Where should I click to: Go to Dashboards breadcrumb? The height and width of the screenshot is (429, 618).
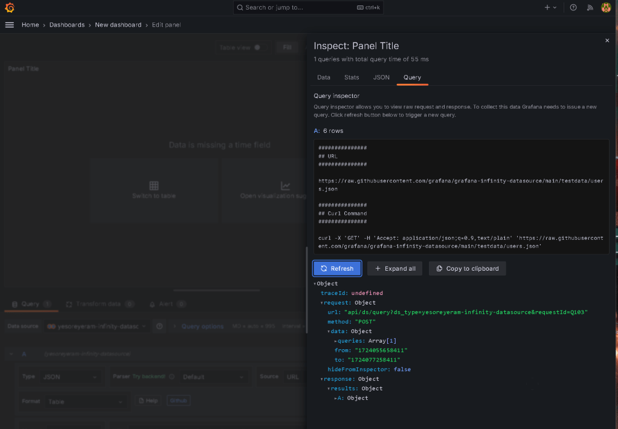click(x=67, y=25)
